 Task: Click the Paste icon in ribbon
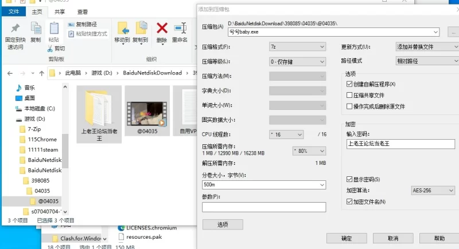[x=54, y=29]
